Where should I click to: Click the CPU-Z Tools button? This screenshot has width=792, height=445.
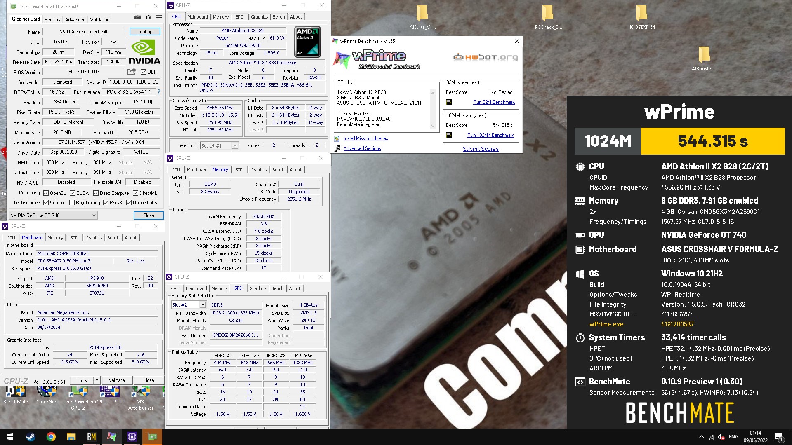82,380
